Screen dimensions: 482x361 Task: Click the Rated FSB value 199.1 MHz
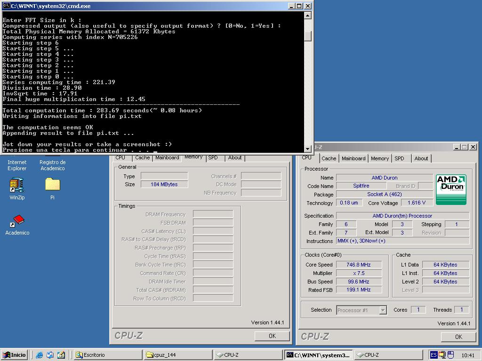pyautogui.click(x=359, y=290)
